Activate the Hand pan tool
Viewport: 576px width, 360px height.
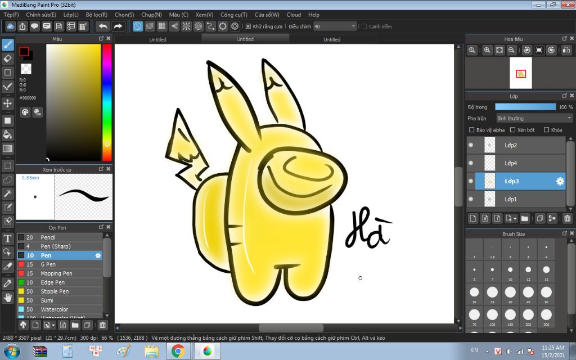coord(8,297)
